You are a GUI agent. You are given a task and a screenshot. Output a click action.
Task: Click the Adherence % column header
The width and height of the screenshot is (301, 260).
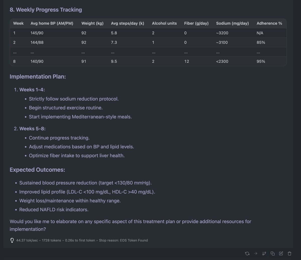pos(269,23)
